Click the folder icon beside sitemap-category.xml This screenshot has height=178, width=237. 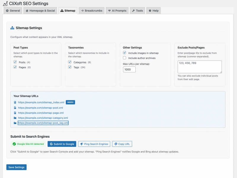(15, 118)
